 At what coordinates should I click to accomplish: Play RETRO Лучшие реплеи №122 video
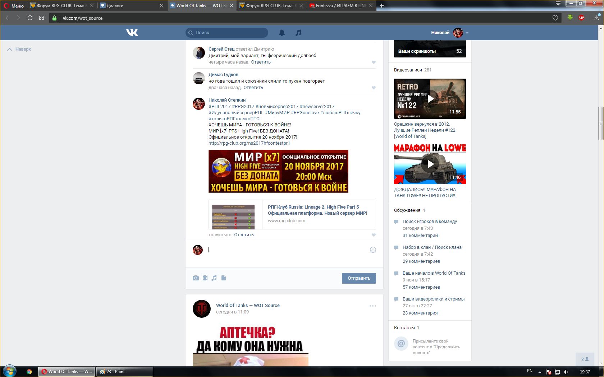430,99
